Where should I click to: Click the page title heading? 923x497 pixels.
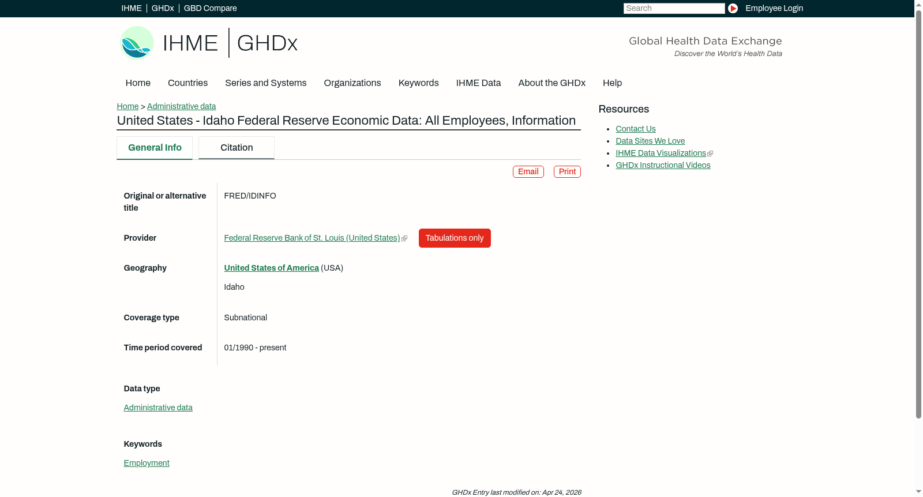(x=346, y=121)
